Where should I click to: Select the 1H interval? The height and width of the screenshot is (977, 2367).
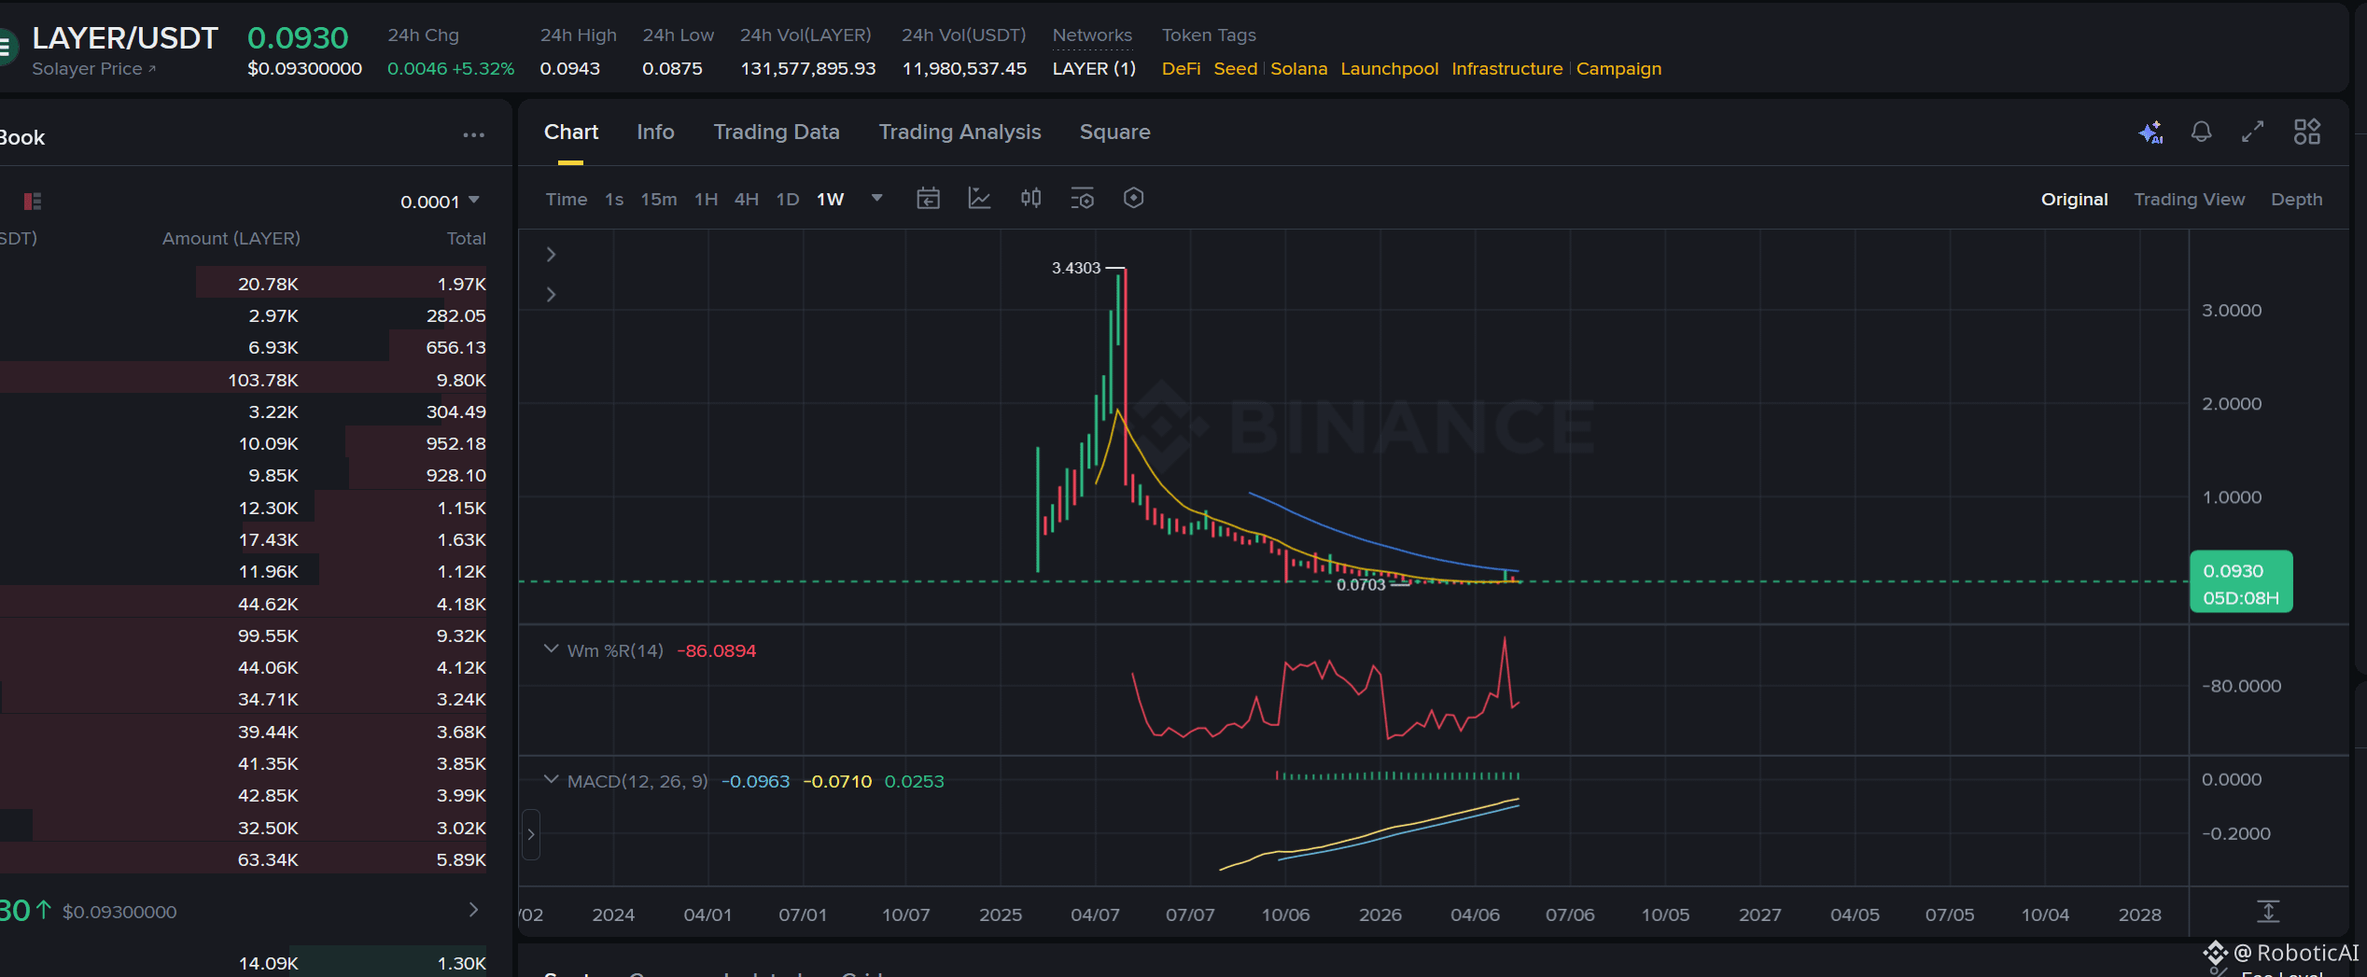pos(706,199)
